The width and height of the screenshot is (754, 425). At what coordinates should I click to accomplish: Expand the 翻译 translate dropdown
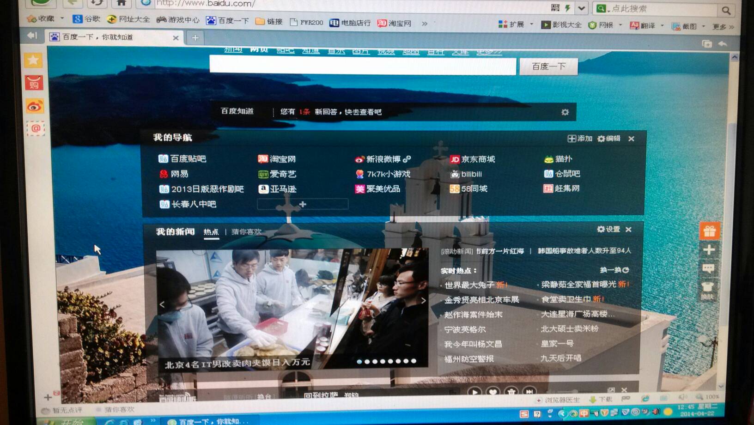click(662, 26)
